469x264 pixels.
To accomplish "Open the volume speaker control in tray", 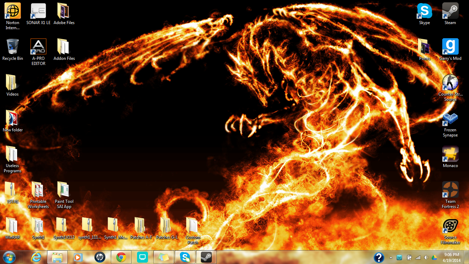I will [x=426, y=257].
